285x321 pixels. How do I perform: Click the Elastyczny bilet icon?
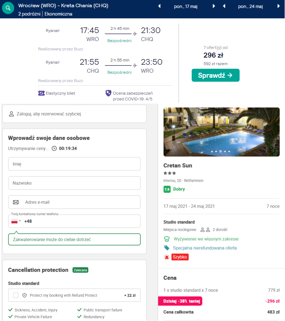pos(41,93)
